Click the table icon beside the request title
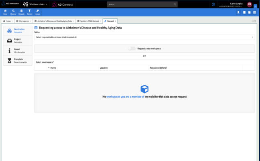Screen dimensions: 260x161 pos(36,28)
